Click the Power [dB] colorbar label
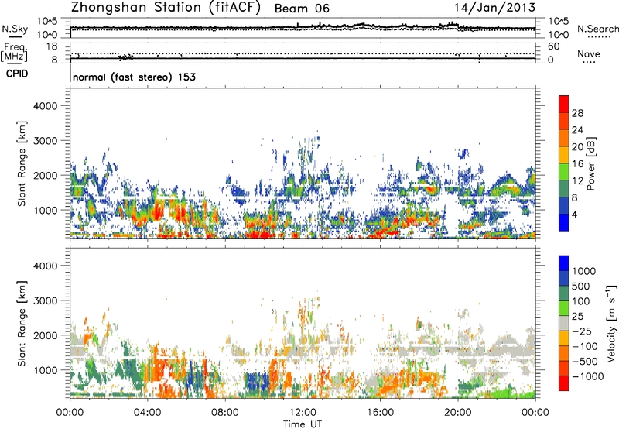The height and width of the screenshot is (429, 619). coord(591,163)
